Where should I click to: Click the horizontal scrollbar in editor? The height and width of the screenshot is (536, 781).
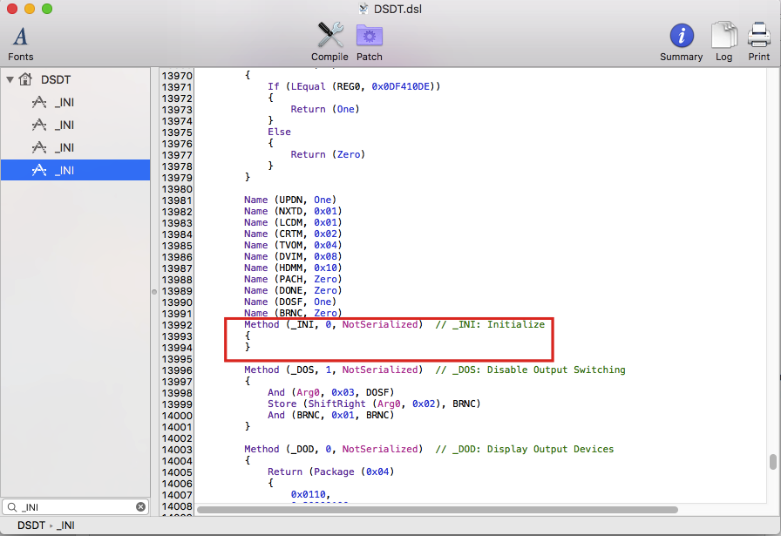point(436,509)
